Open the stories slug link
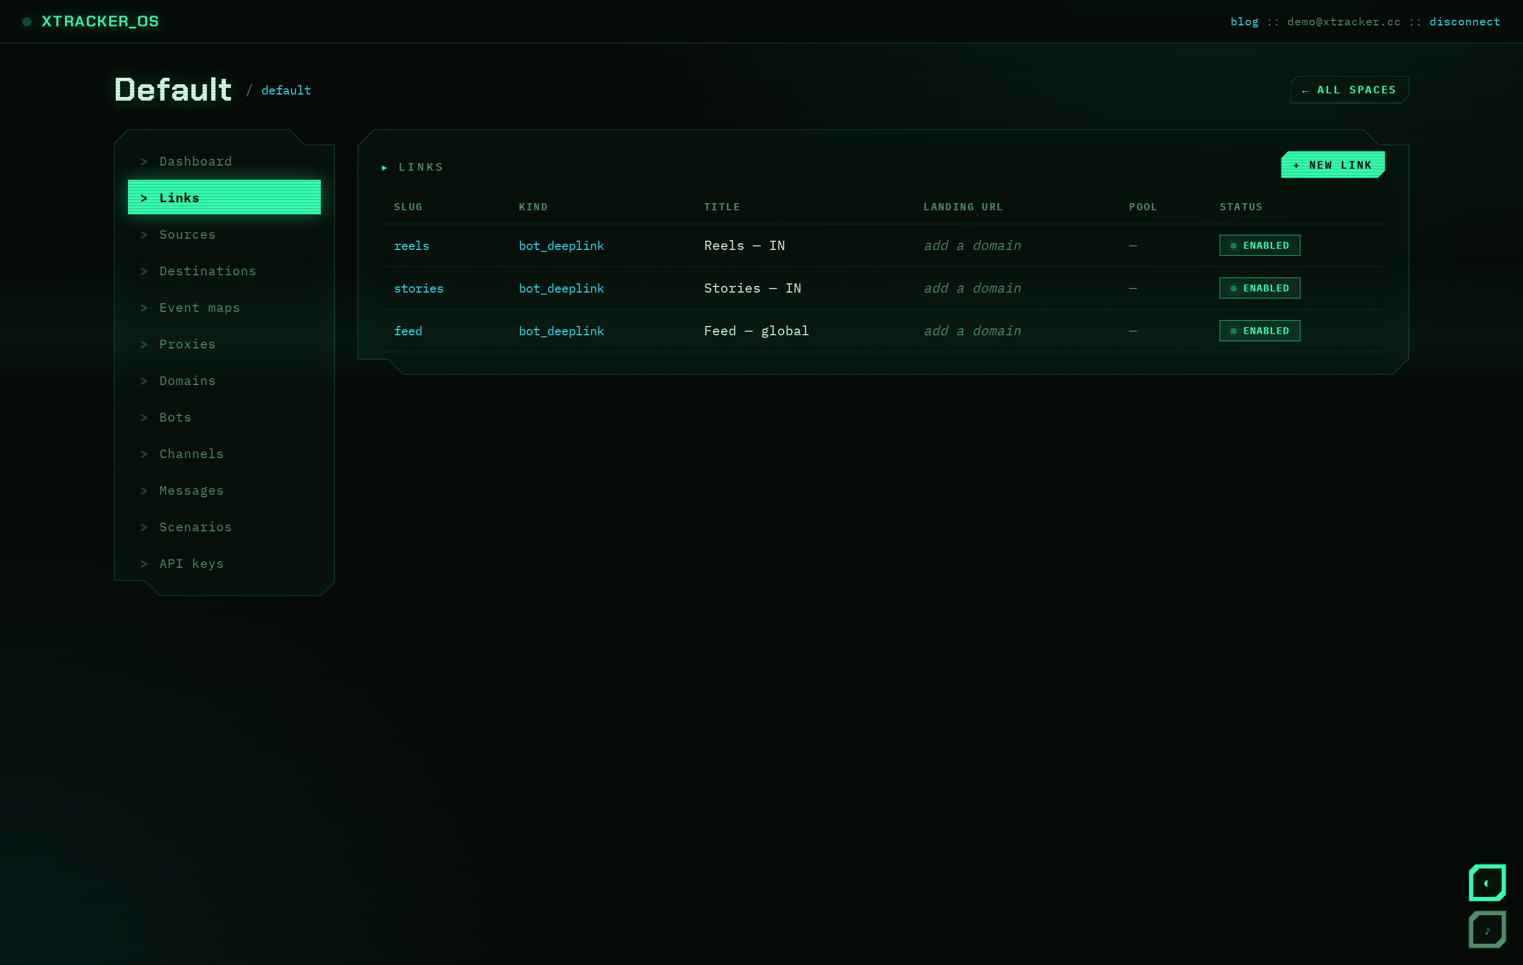 tap(418, 288)
